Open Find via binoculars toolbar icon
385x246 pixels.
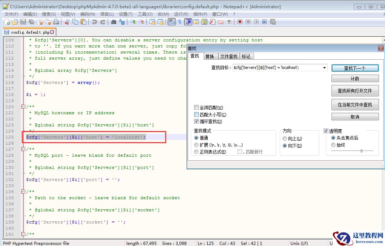[x=113, y=22]
